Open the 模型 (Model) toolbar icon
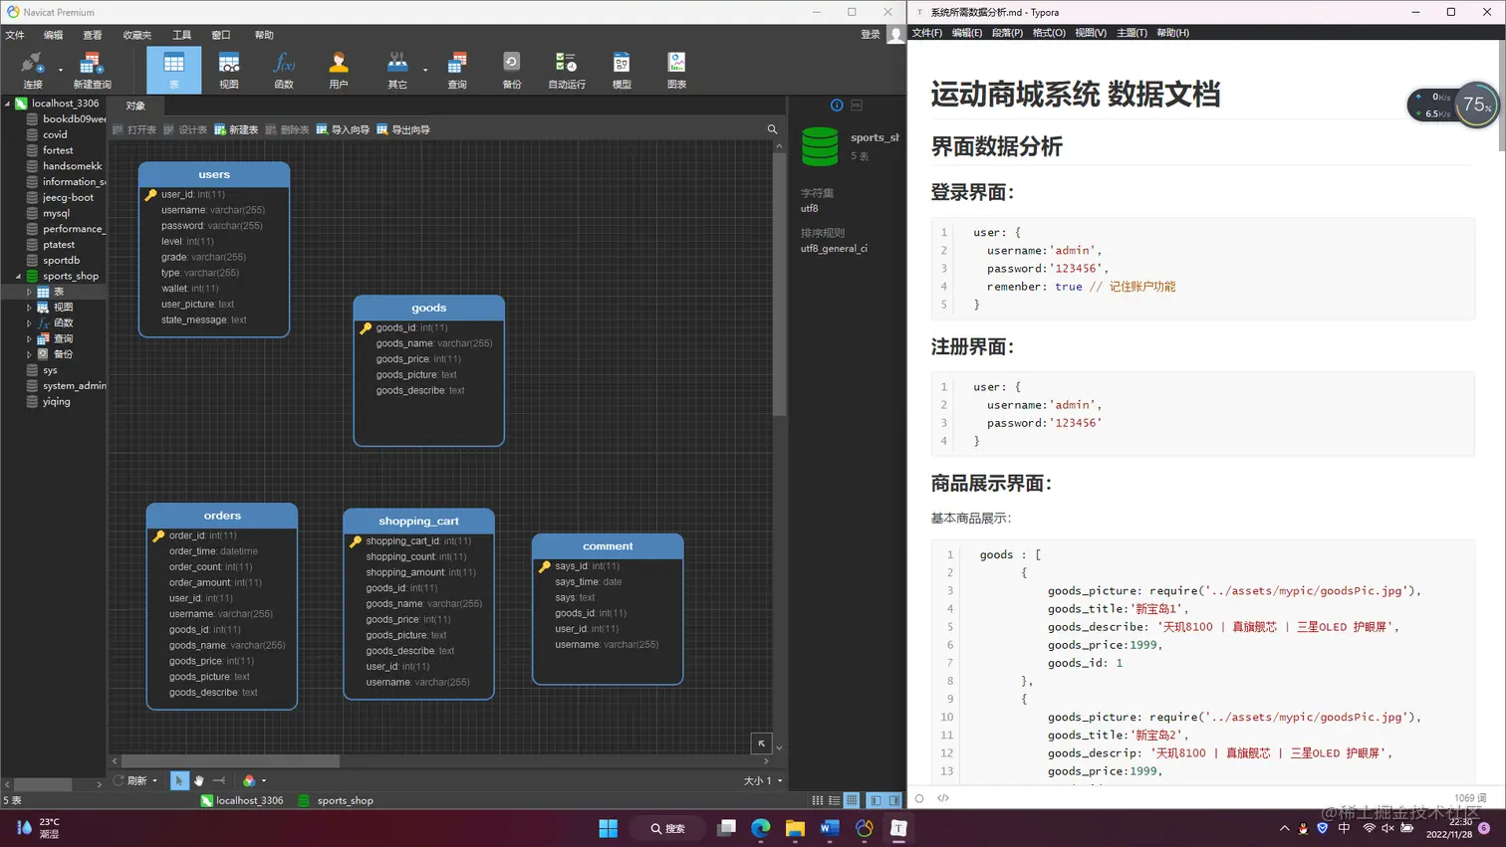 [x=622, y=70]
